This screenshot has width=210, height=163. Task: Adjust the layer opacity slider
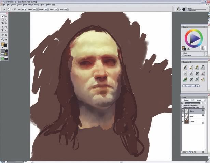coord(192,103)
